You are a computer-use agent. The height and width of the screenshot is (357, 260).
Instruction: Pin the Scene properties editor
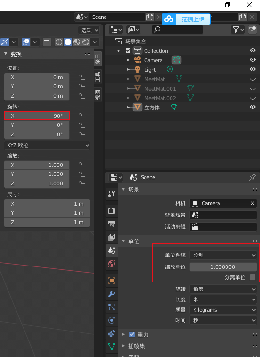coord(252,177)
